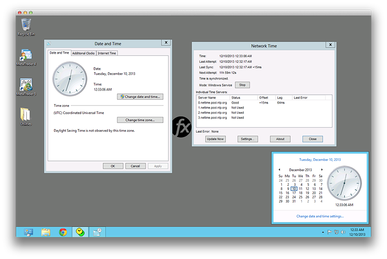The height and width of the screenshot is (259, 387).
Task: Open Server Manager from the taskbar
Action: [x=29, y=232]
